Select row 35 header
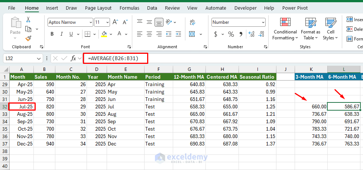The width and height of the screenshot is (363, 170). tap(5, 129)
